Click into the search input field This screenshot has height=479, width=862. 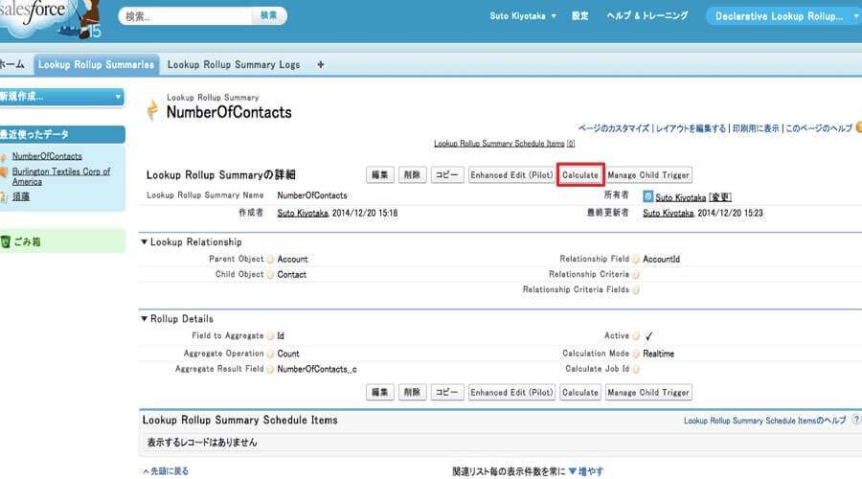(187, 16)
